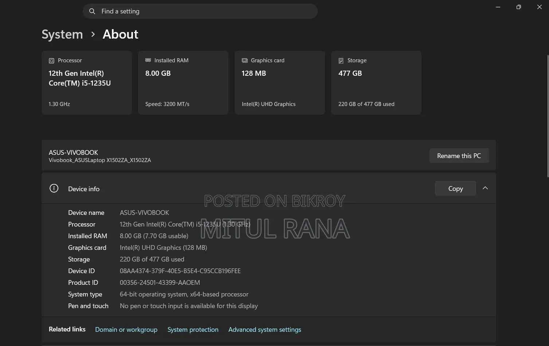This screenshot has width=549, height=346.
Task: Click 'Intel(R) UHD Graphics' card subtitle
Action: coord(269,104)
